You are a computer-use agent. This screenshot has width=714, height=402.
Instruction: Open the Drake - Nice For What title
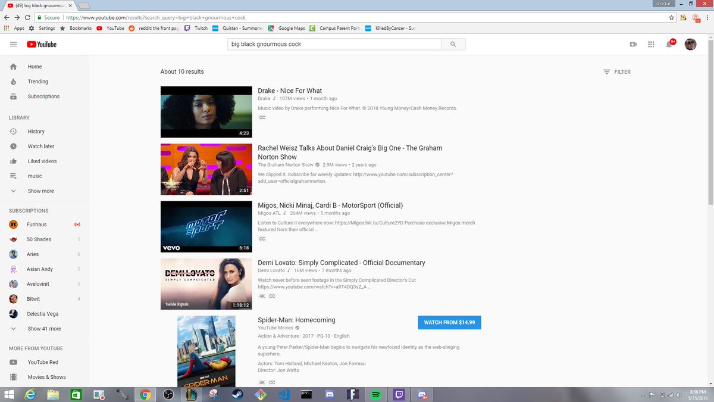tap(290, 91)
